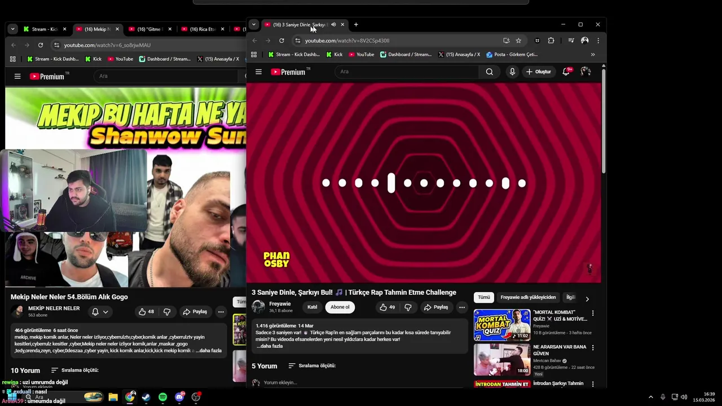722x406 pixels.
Task: Mute the 3 Saniye Dinle tab audio
Action: 333,25
